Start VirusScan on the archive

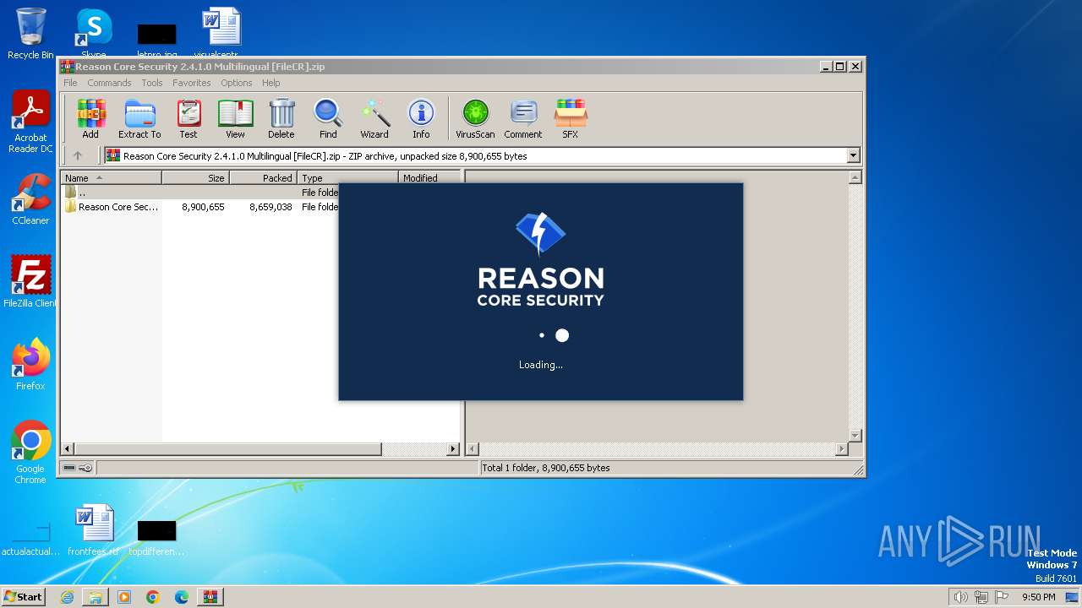coord(475,118)
